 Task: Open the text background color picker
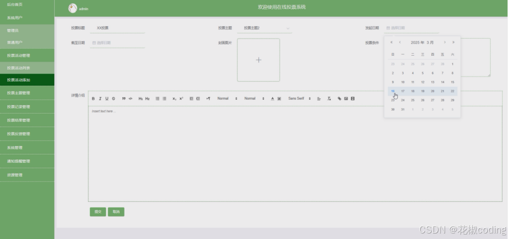point(279,98)
